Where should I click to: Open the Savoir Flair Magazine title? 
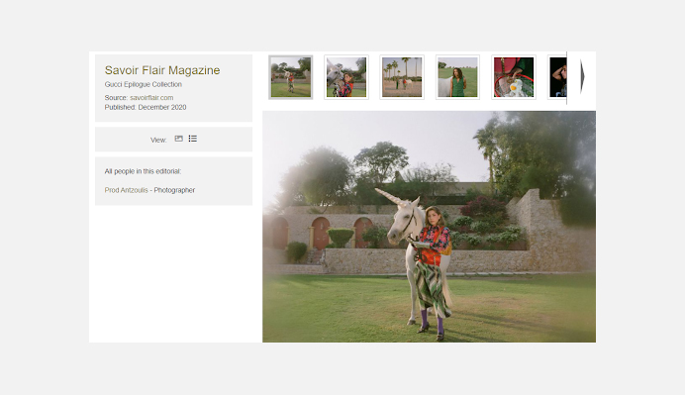[x=162, y=70]
